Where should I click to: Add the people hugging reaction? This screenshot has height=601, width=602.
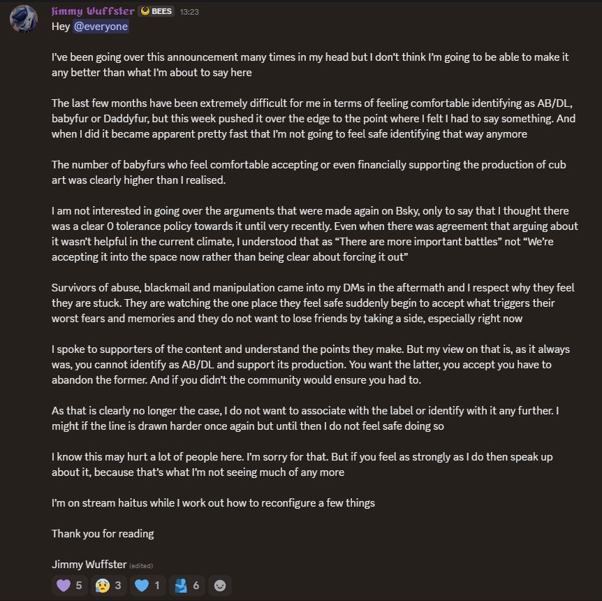[186, 585]
